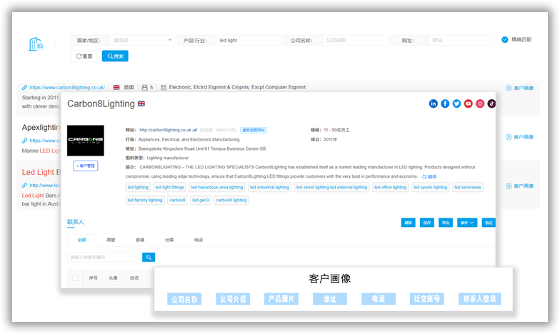Viewport: 560px width, 334px height.
Task: Click employee count icon showing 5
Action: click(x=144, y=87)
